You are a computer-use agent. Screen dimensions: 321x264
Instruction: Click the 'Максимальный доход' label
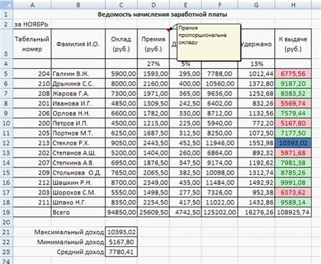pos(69,232)
